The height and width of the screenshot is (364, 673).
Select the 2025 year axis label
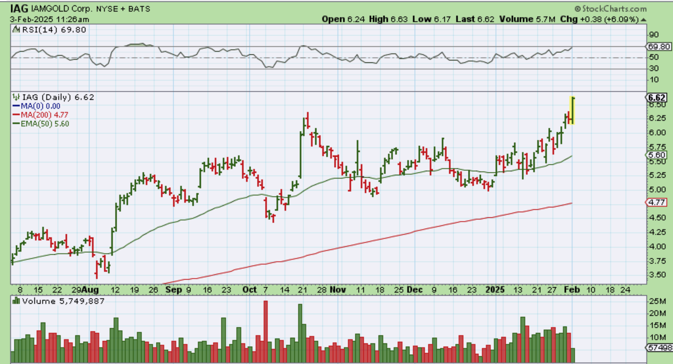(495, 290)
